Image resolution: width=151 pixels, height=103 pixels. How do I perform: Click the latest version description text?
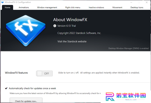point(55,93)
